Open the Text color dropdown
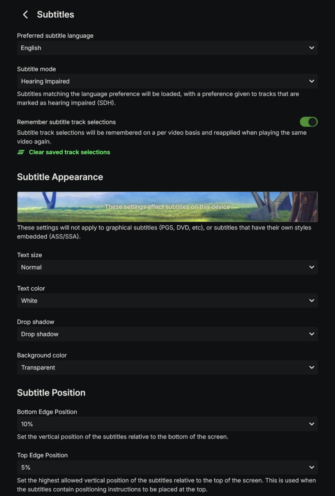Screen dimensions: 335x496 coord(167,300)
